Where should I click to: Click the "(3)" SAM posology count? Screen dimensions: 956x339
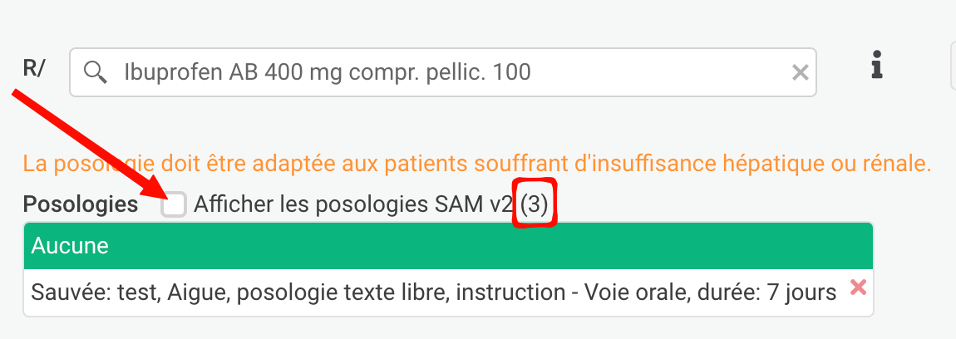pos(535,205)
